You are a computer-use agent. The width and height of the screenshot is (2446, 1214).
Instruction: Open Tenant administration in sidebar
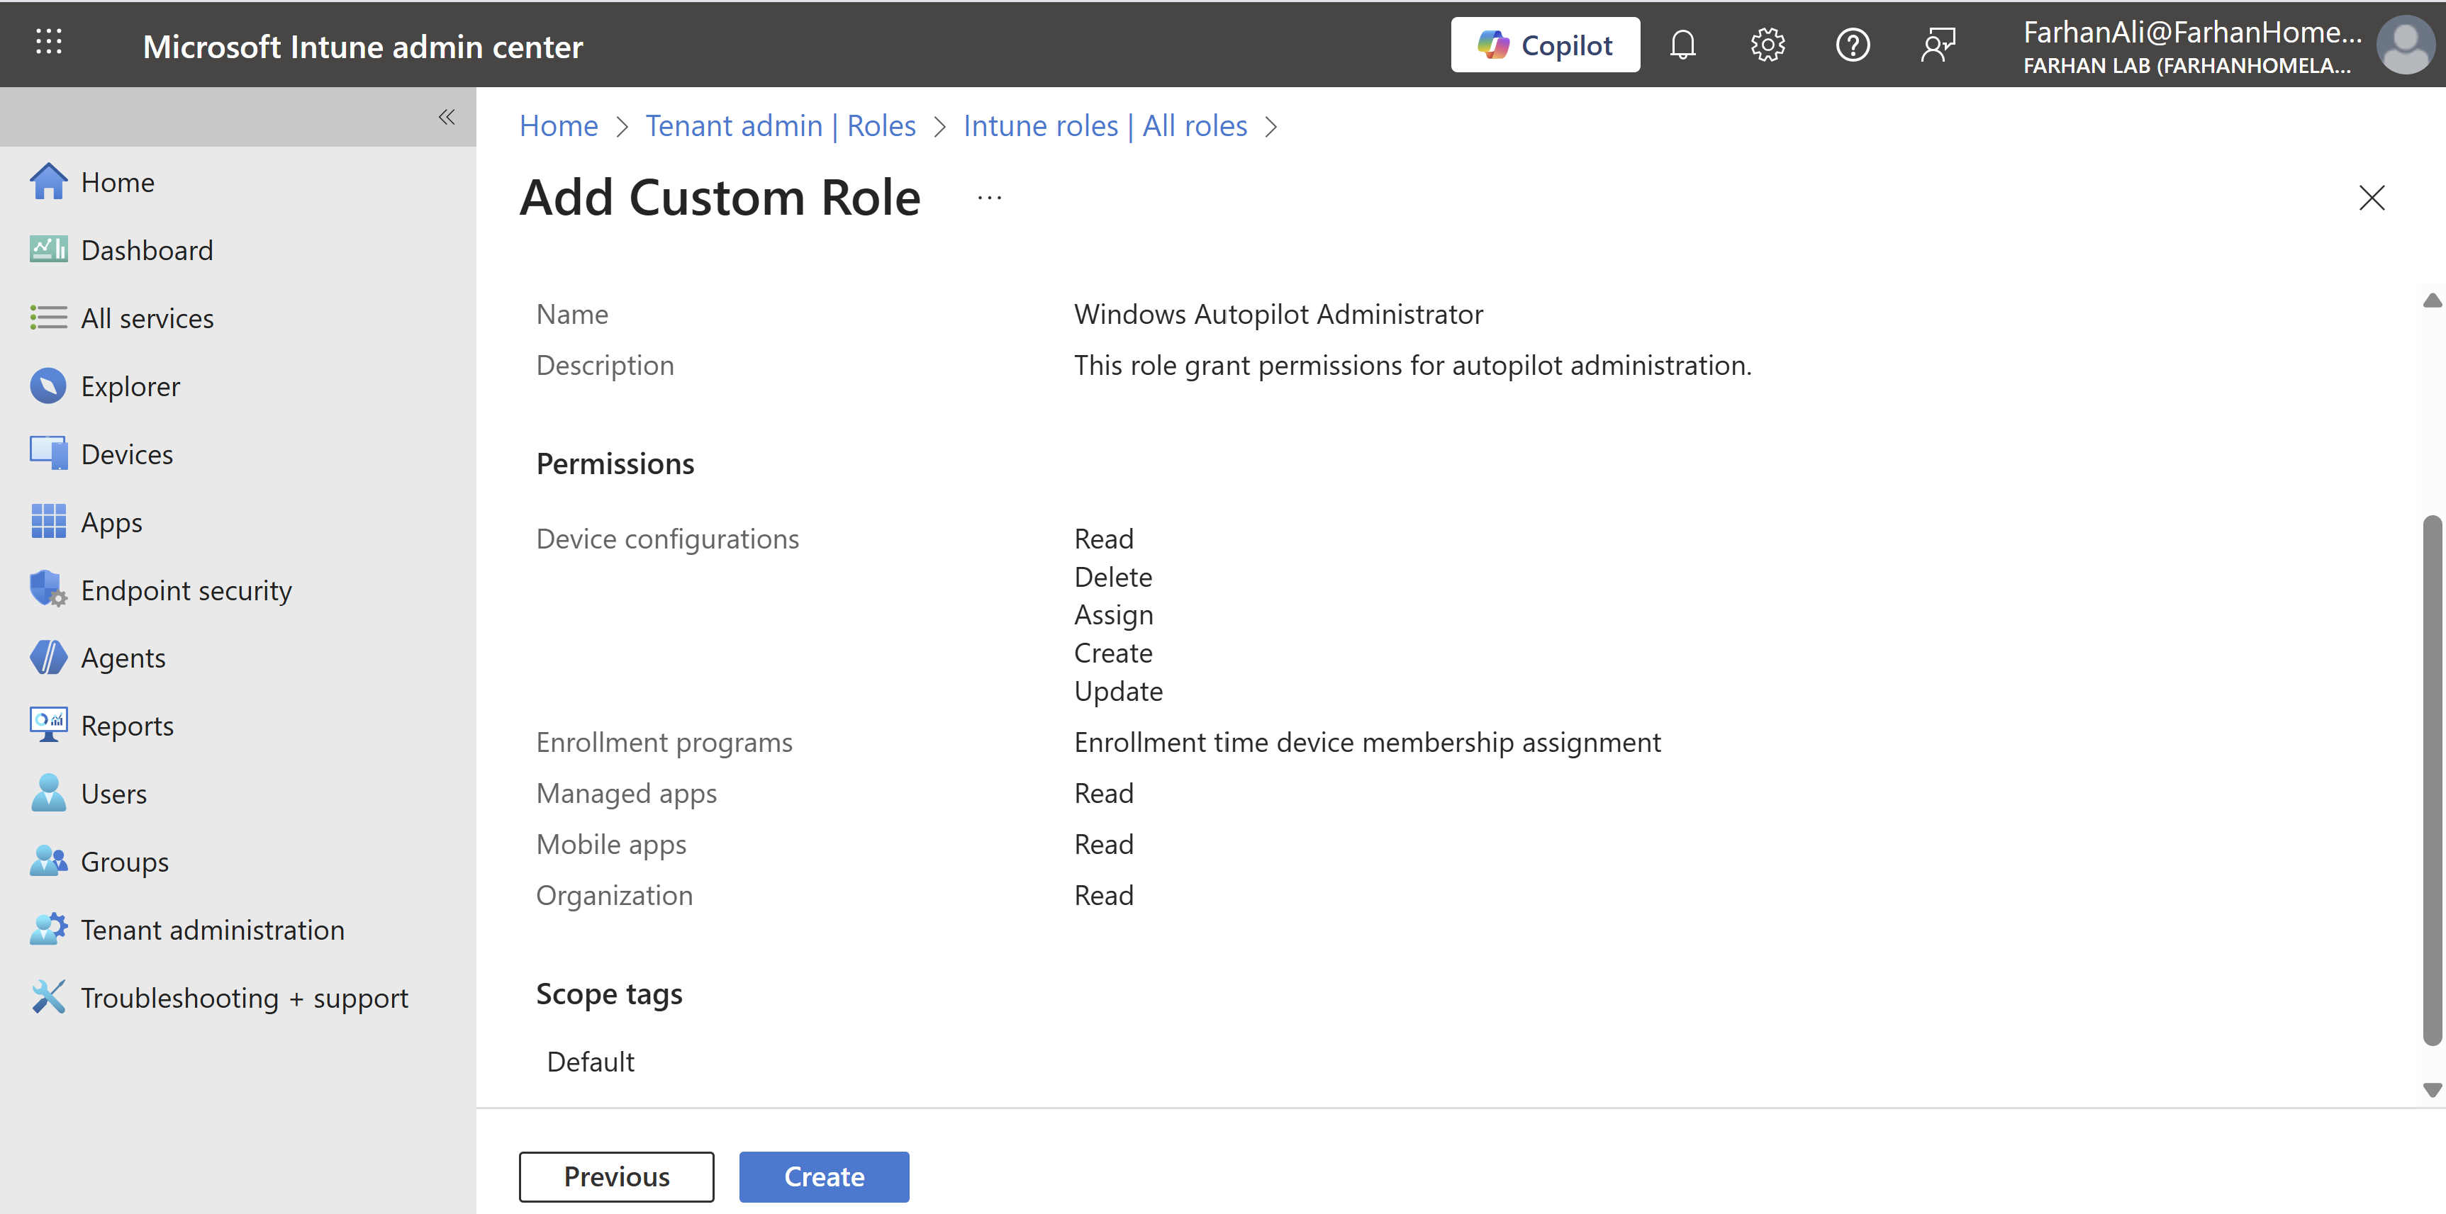point(212,929)
